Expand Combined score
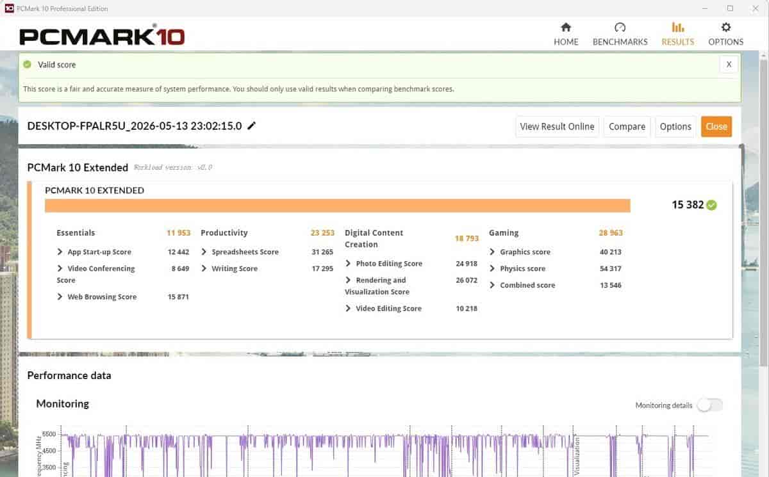This screenshot has width=769, height=477. click(493, 286)
